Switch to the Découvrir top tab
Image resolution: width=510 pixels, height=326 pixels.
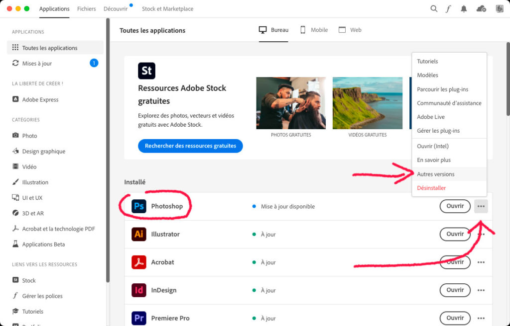[x=116, y=9]
